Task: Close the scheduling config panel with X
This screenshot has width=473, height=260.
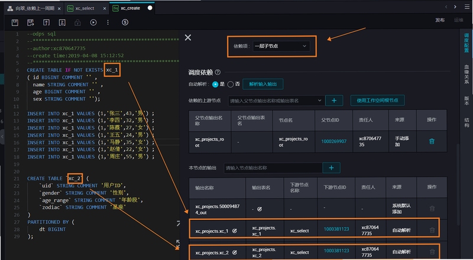Action: [188, 37]
